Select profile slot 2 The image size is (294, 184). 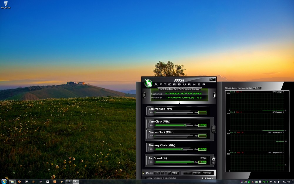(159, 173)
